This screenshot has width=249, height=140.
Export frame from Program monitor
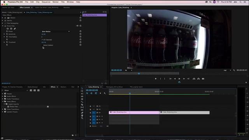tap(203, 79)
